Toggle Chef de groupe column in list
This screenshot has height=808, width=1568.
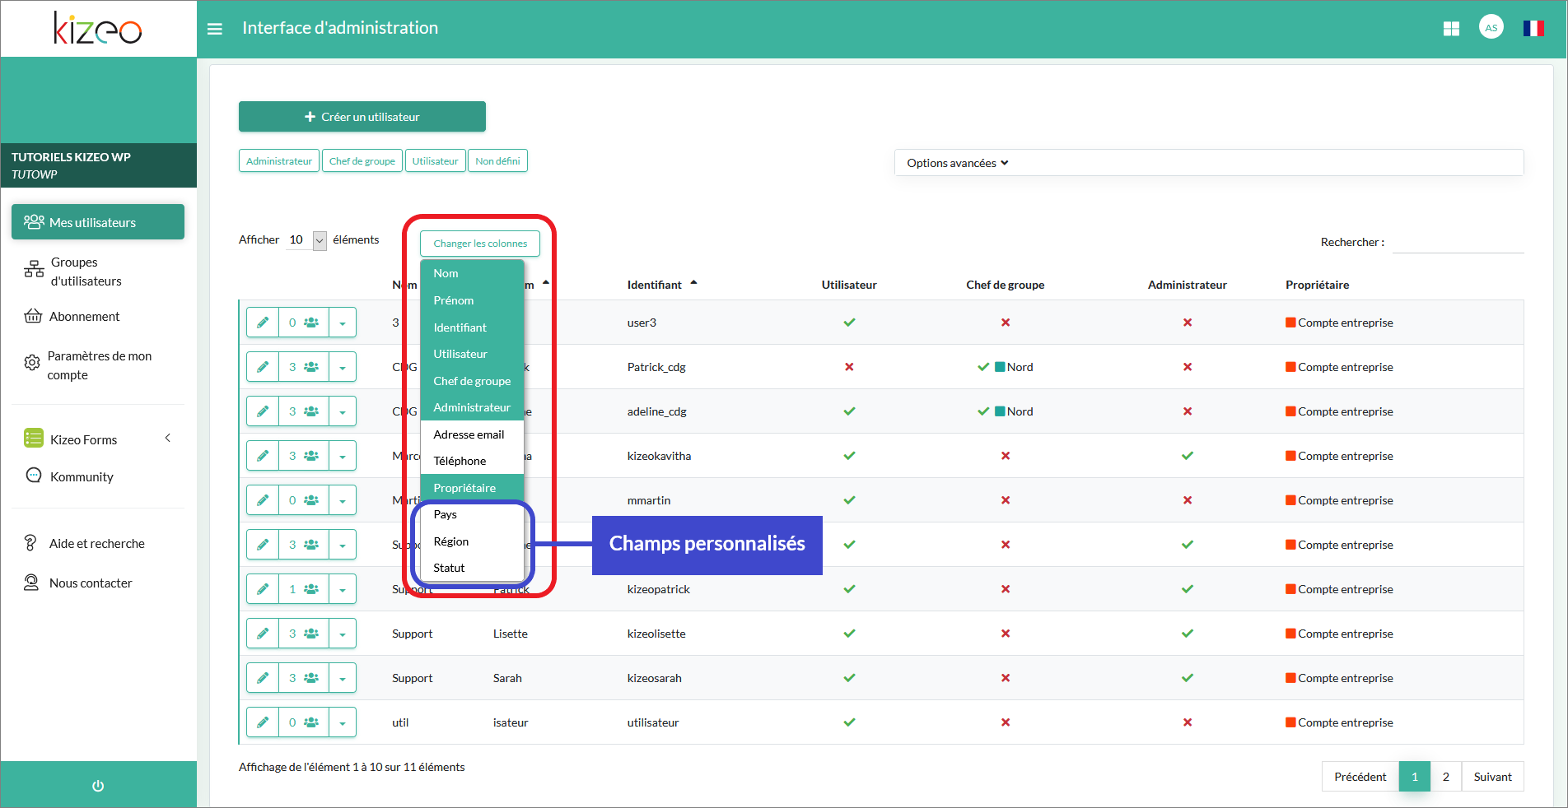472,381
